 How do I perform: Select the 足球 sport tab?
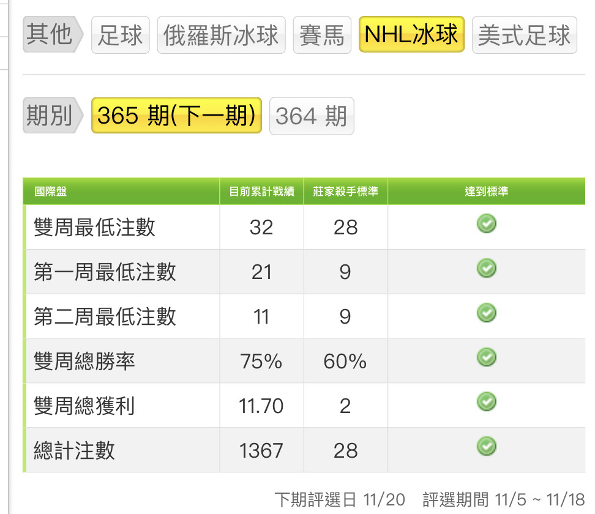point(121,35)
